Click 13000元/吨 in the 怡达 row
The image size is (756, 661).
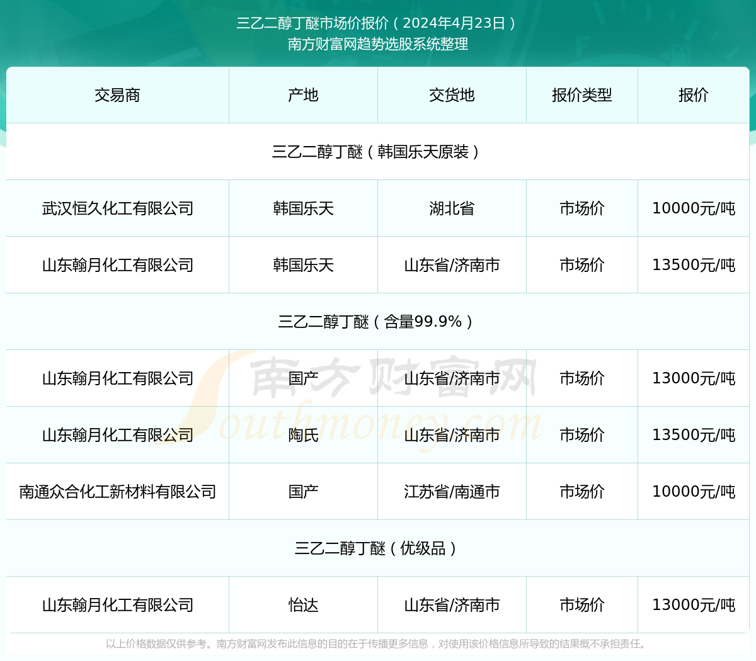[694, 605]
